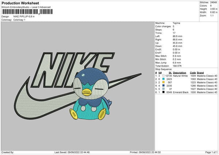Viewport: 219px width, 155px height.
Task: Click thread code 1000
Action: coord(193,92)
